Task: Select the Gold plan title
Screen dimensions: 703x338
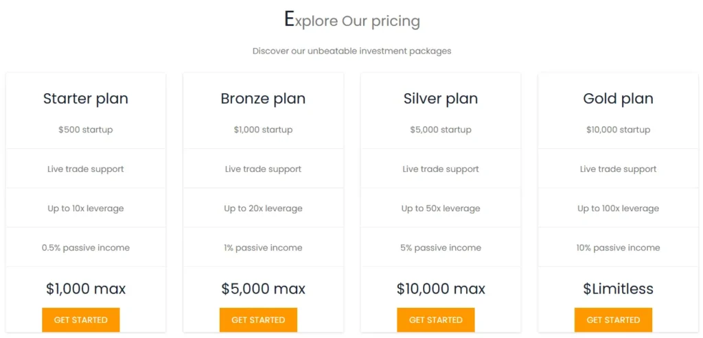Action: pyautogui.click(x=619, y=99)
